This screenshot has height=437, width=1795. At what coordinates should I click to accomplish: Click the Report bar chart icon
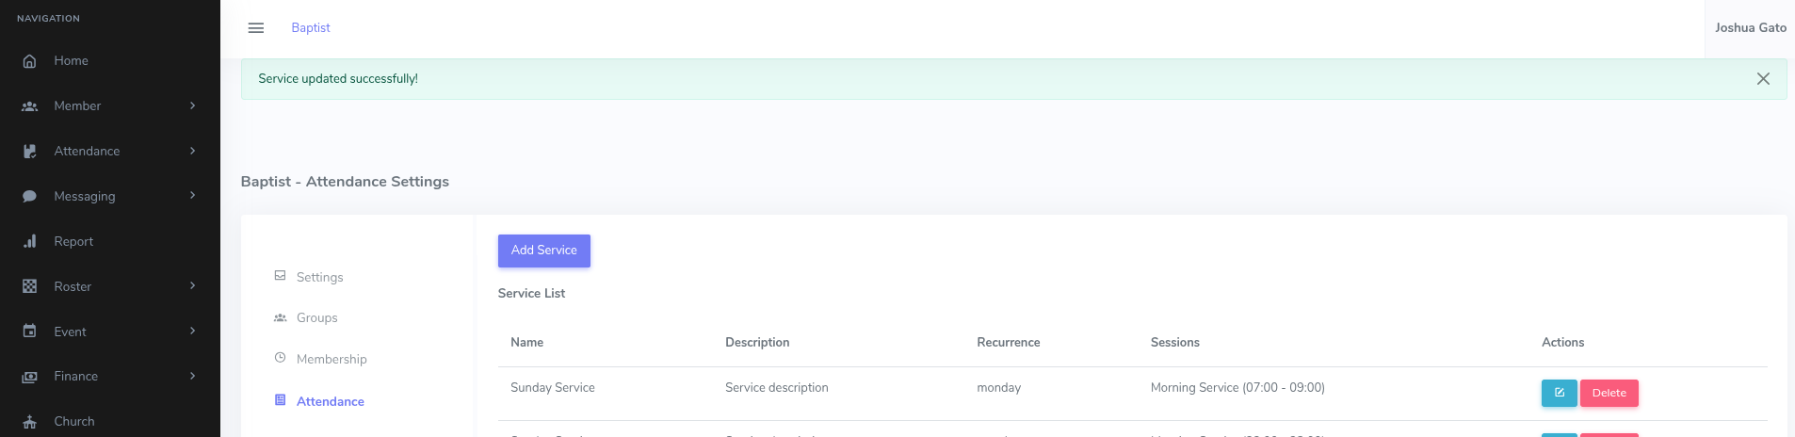coord(30,242)
